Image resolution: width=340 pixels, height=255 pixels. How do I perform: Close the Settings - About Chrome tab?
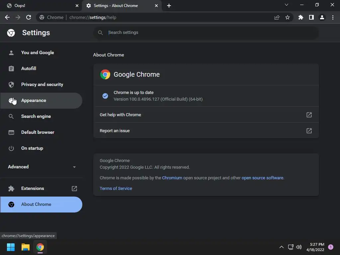(x=156, y=6)
